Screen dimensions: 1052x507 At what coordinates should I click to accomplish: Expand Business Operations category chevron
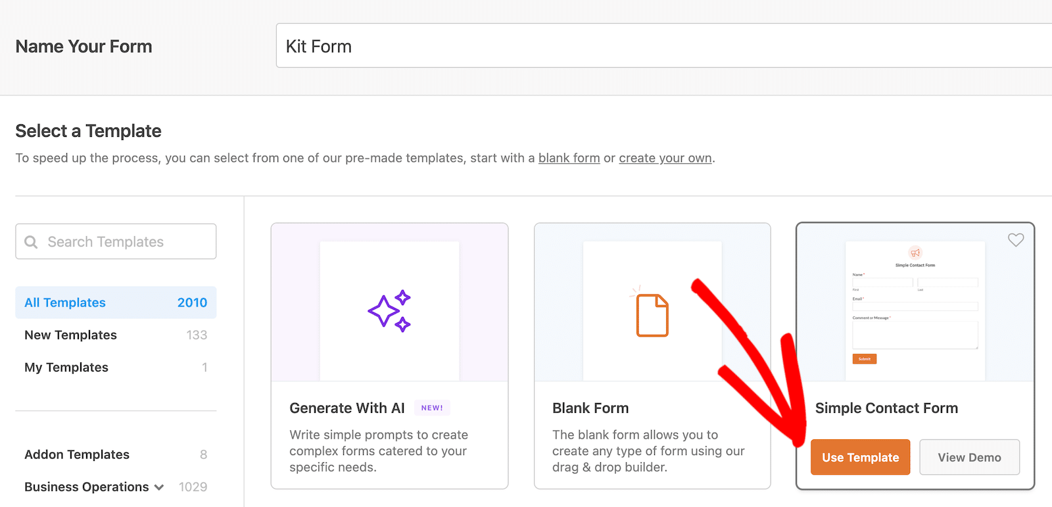[x=159, y=487]
